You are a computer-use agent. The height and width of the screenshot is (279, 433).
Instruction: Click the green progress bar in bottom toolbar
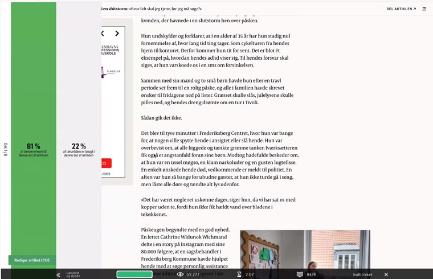coord(134,274)
